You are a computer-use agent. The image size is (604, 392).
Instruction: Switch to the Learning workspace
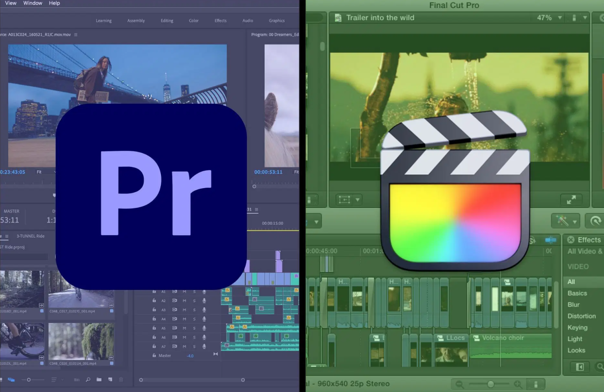103,21
